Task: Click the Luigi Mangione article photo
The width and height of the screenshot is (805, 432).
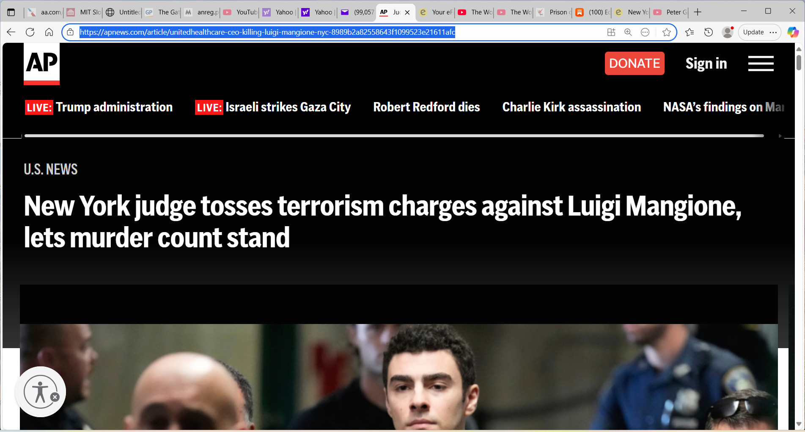Action: pyautogui.click(x=398, y=377)
